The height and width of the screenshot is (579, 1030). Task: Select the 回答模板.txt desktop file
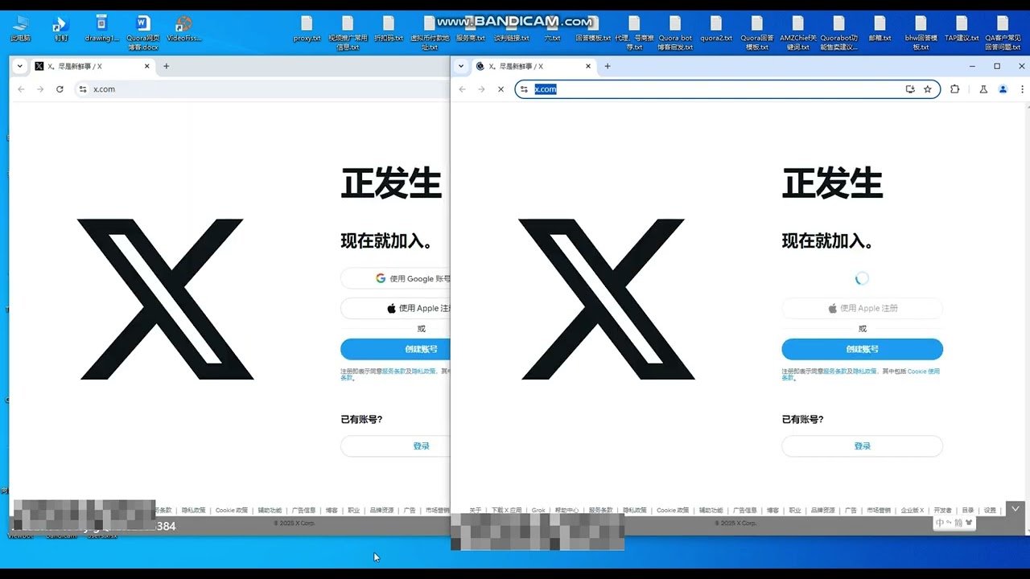click(x=593, y=28)
